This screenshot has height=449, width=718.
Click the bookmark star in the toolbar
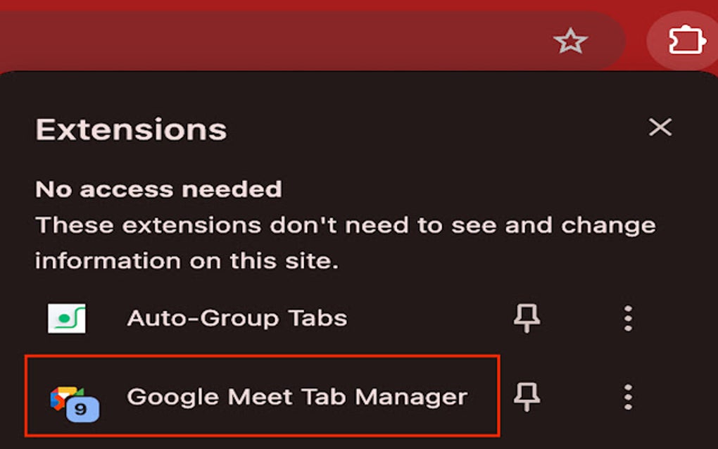tap(572, 42)
